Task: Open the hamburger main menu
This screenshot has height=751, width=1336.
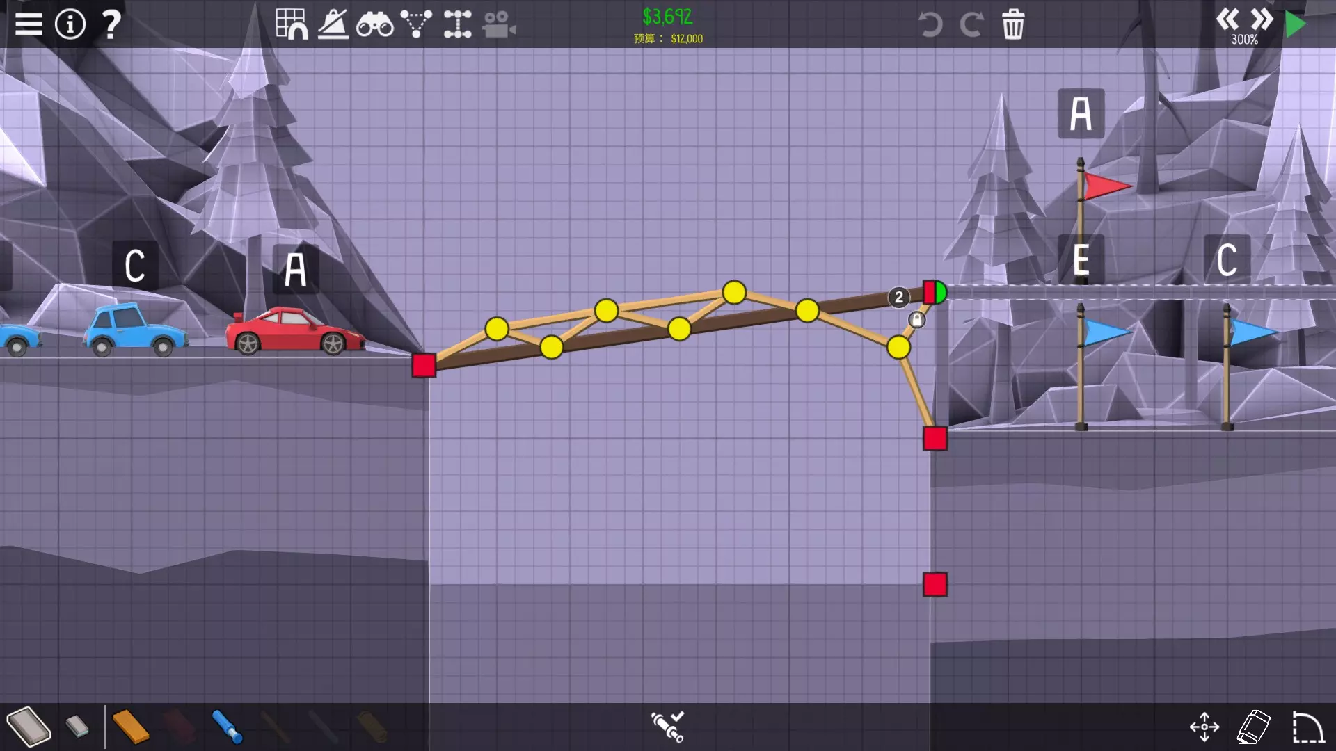Action: point(29,24)
